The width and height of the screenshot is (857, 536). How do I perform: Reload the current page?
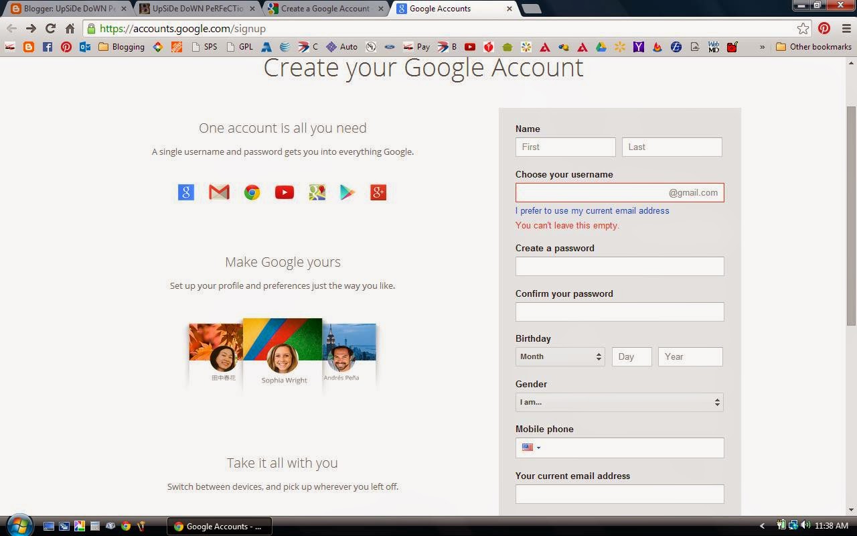tap(50, 28)
